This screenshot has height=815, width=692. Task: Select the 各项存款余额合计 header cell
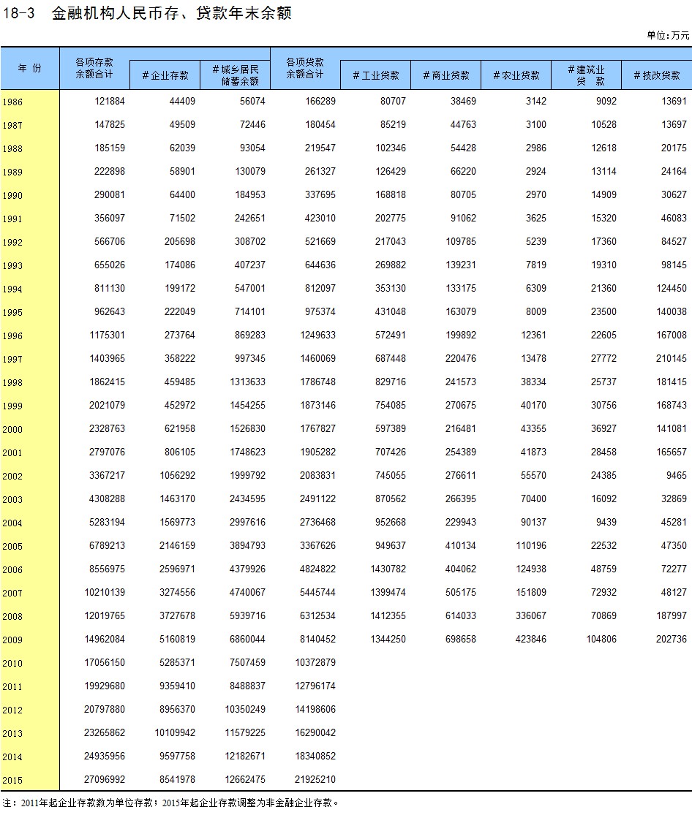click(94, 68)
